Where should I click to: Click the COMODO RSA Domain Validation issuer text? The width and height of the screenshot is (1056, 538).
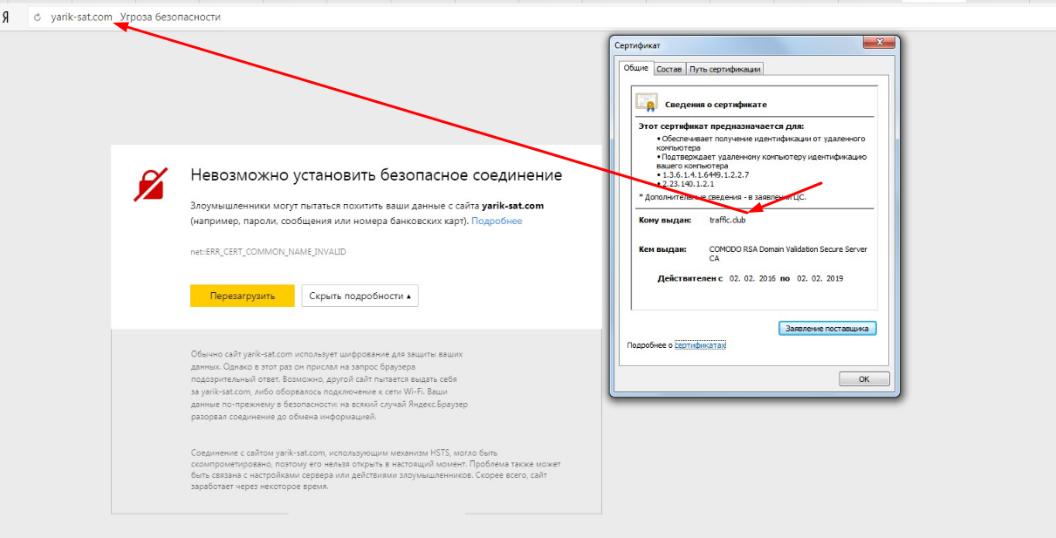pos(788,254)
